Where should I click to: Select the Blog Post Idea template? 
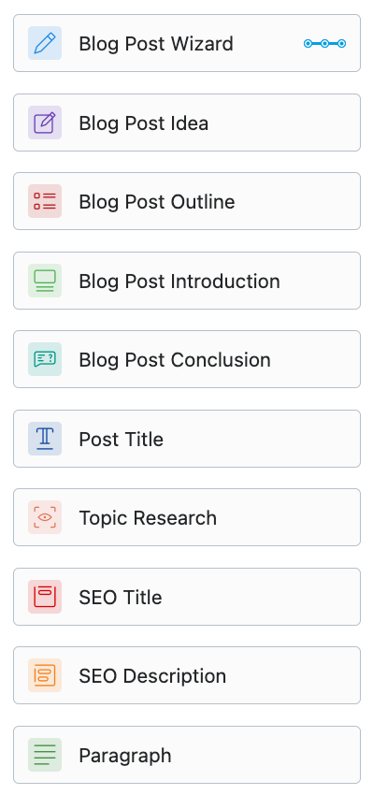(x=187, y=123)
